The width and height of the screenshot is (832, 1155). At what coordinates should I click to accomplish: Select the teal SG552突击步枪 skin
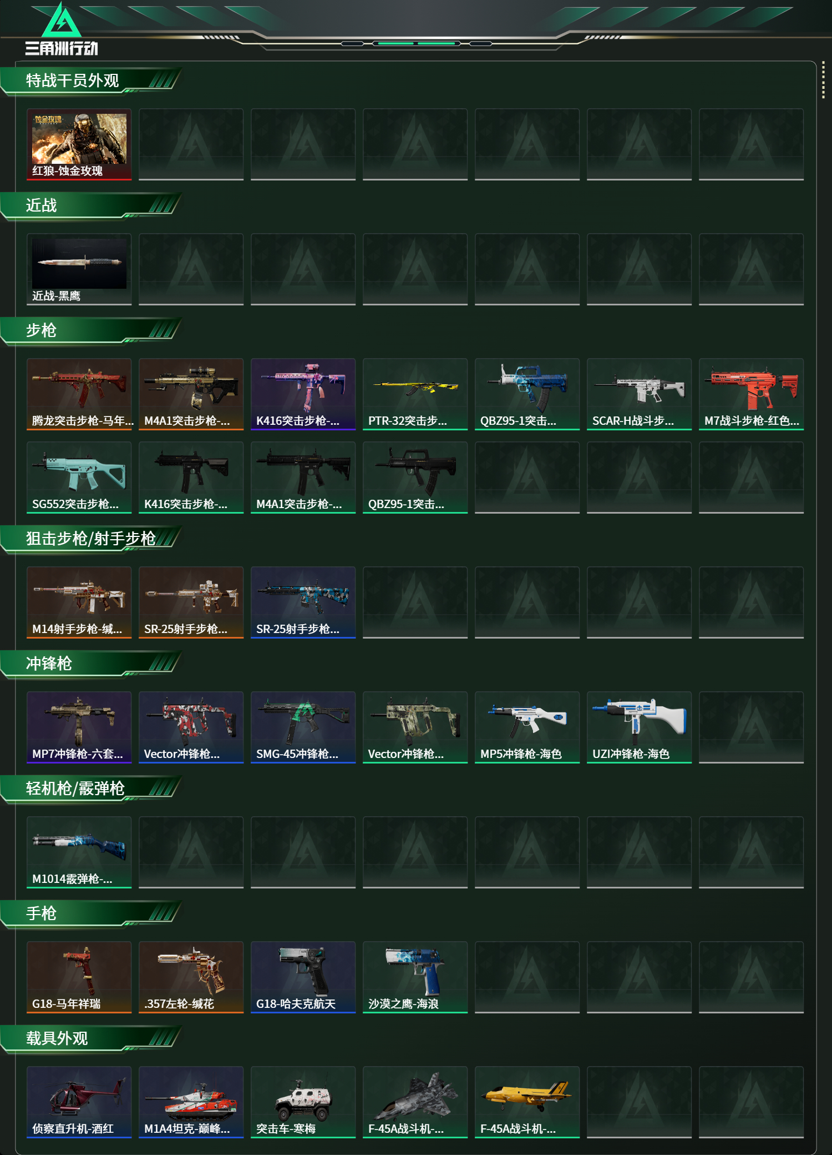(79, 478)
